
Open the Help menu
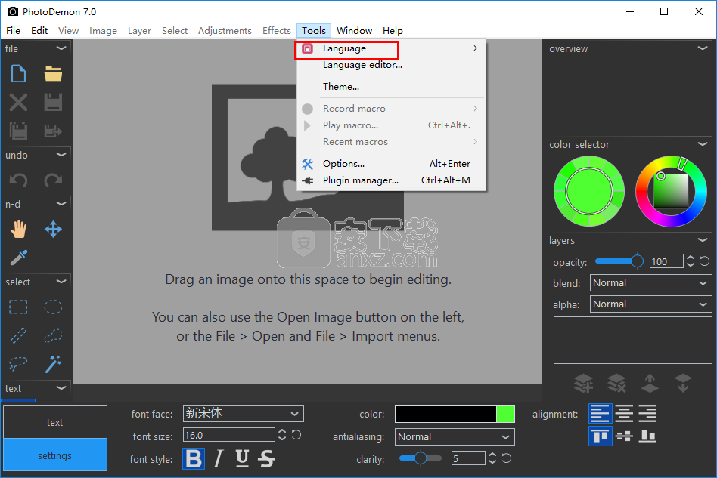393,31
